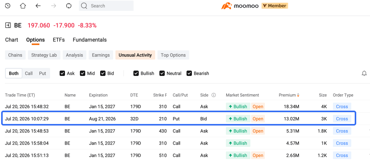This screenshot has height=161, width=370.
Task: Click the 430 strike cell
Action: click(x=162, y=131)
